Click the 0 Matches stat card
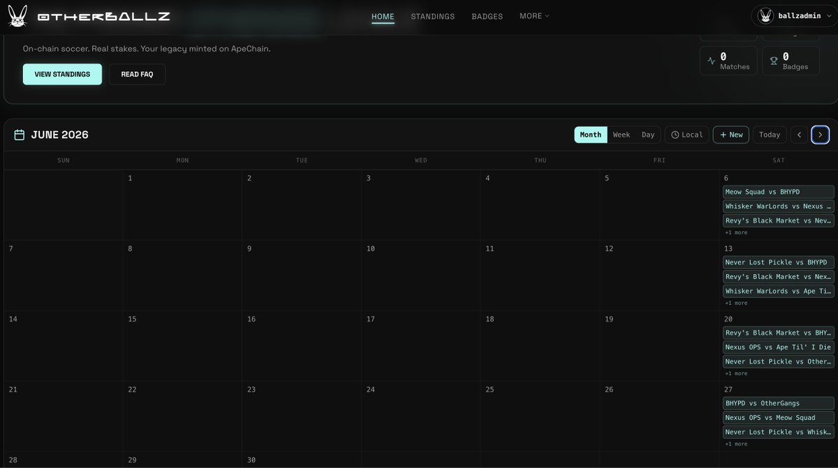Screen dimensions: 838x468 click(x=728, y=61)
